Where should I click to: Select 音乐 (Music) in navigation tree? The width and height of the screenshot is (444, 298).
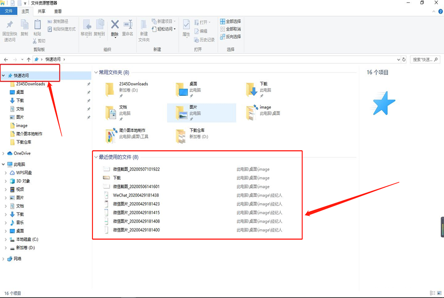click(x=20, y=223)
